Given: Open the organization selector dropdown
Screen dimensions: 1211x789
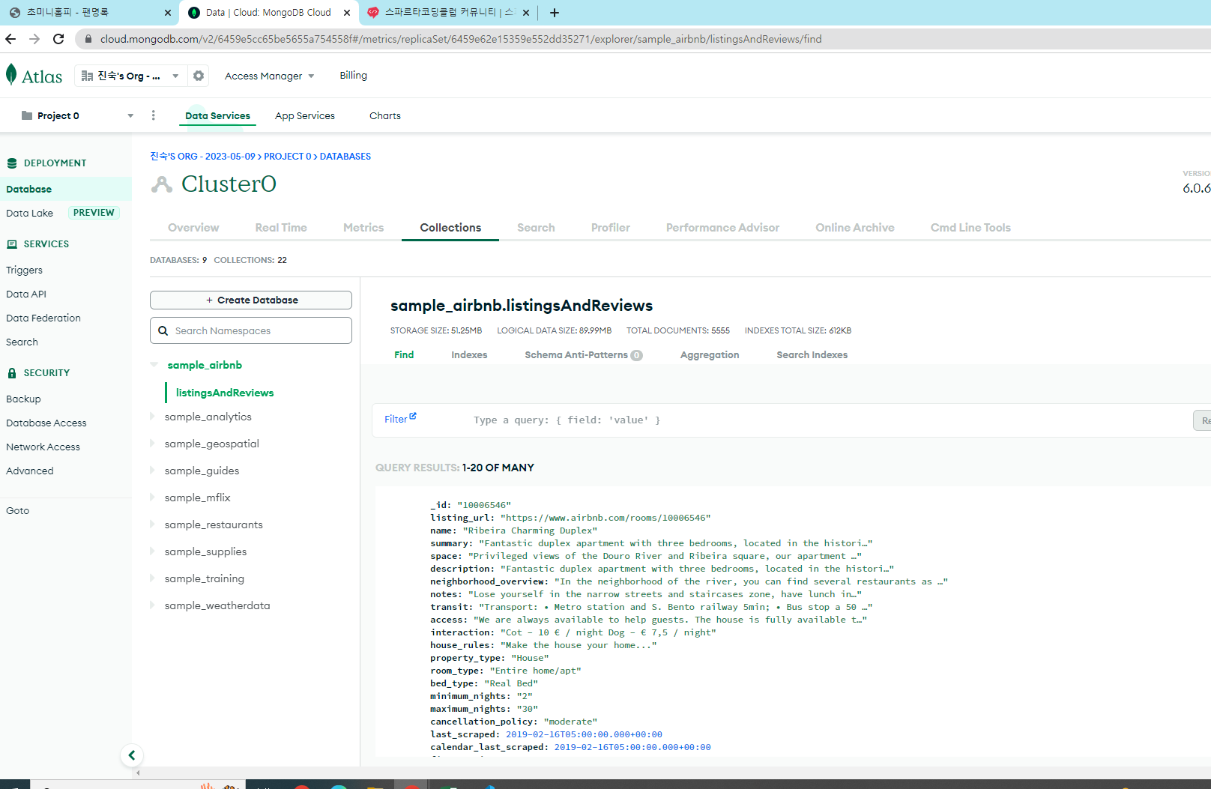Looking at the screenshot, I should click(131, 76).
